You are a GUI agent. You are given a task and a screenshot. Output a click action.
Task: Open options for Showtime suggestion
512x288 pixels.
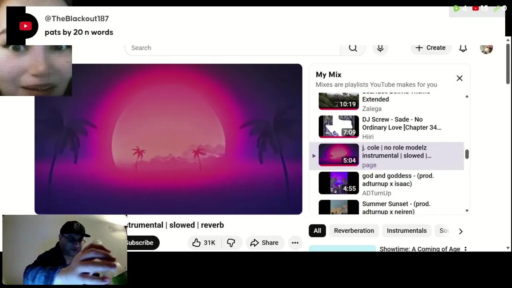tap(465, 249)
